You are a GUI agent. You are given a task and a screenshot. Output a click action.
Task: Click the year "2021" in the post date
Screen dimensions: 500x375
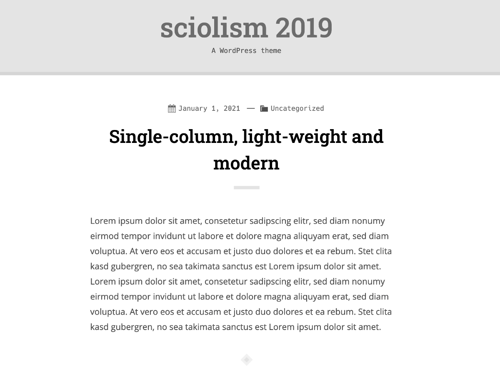(x=232, y=108)
